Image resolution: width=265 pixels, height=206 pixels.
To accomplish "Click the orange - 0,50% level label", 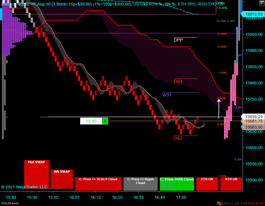I will coord(221,47).
